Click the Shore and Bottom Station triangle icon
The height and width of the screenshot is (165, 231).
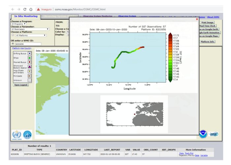[30, 66]
